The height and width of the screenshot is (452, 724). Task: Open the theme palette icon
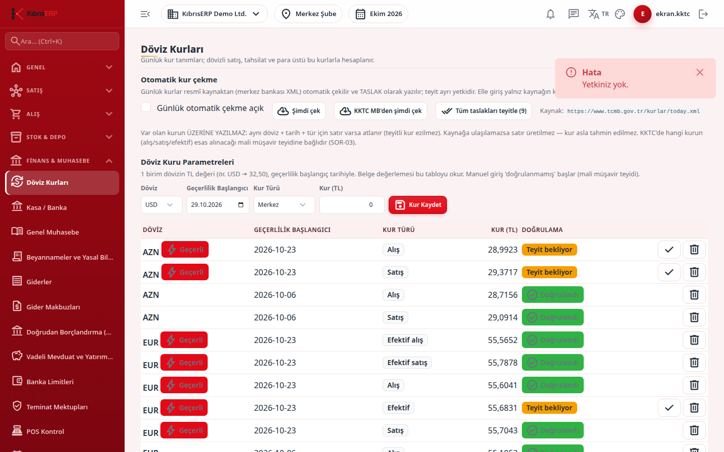click(620, 14)
